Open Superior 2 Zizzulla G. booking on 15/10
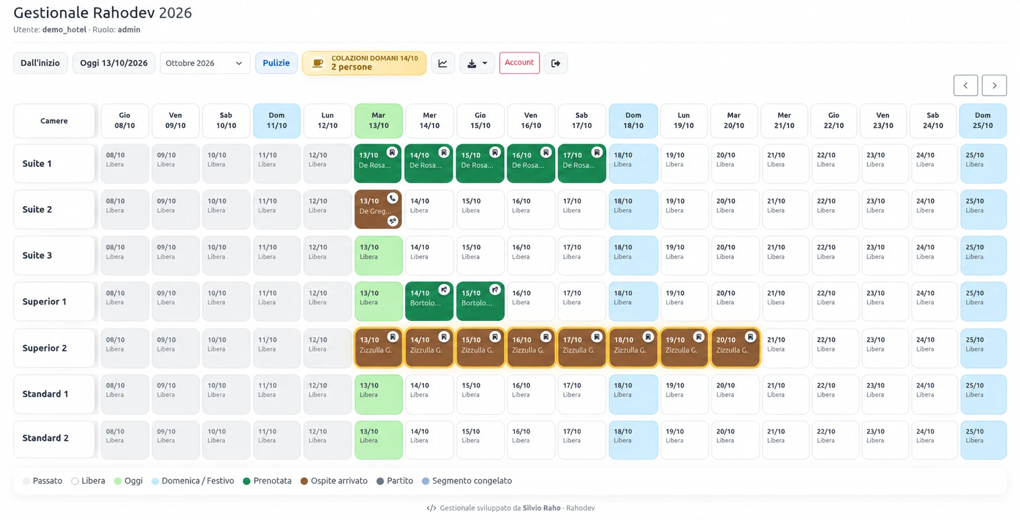 480,348
